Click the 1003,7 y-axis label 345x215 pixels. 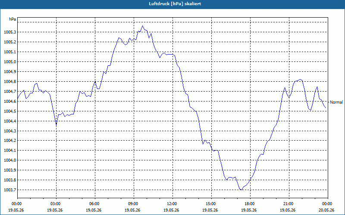pyautogui.click(x=10, y=190)
